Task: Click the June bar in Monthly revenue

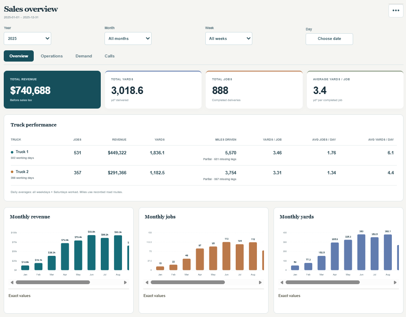Action: 91,253
